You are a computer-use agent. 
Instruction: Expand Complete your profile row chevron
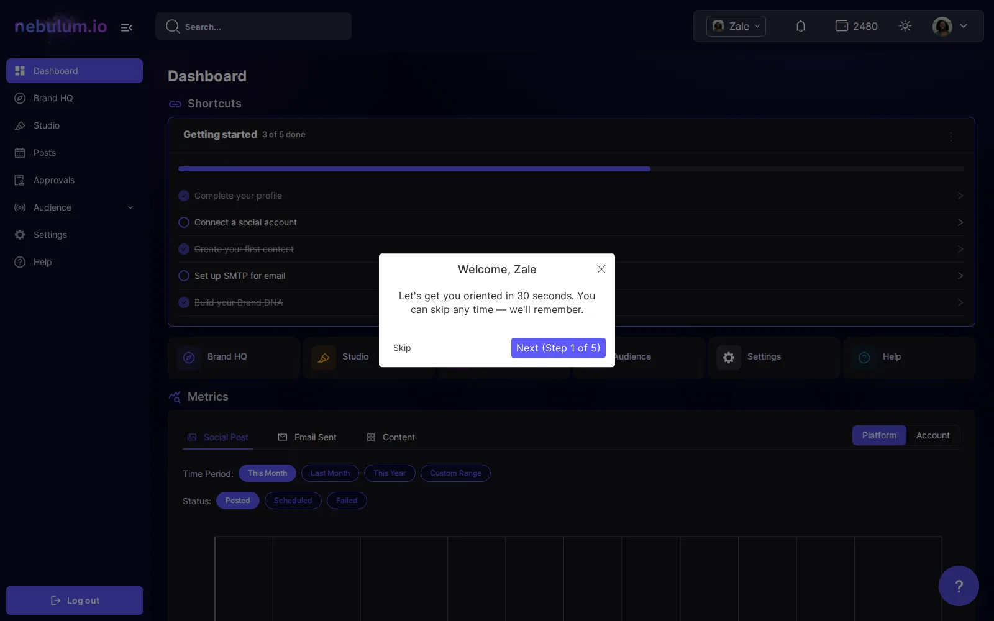960,196
